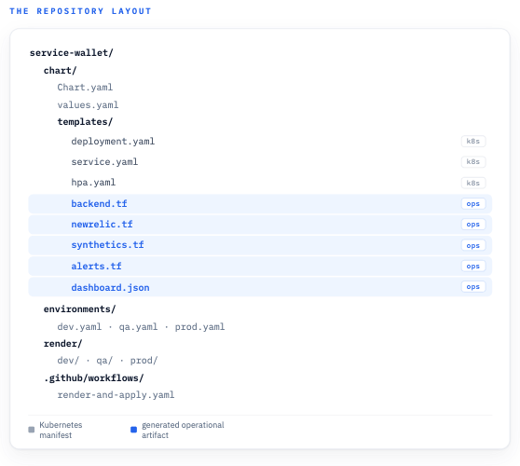Select highlighted dashboard.json file

[x=260, y=287]
